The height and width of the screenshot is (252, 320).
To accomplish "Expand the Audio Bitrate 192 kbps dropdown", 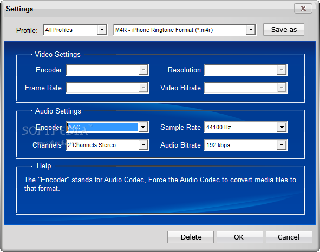I will [x=282, y=145].
